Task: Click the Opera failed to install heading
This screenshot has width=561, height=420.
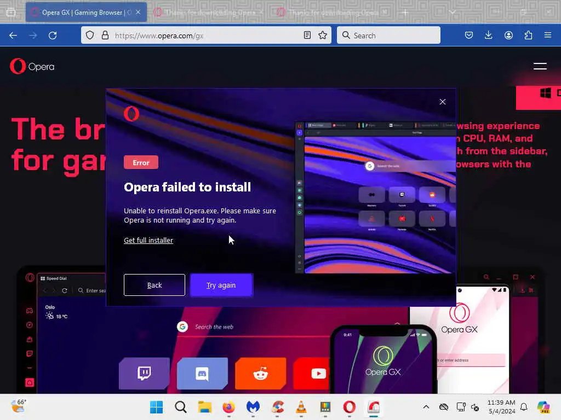Action: coord(187,187)
